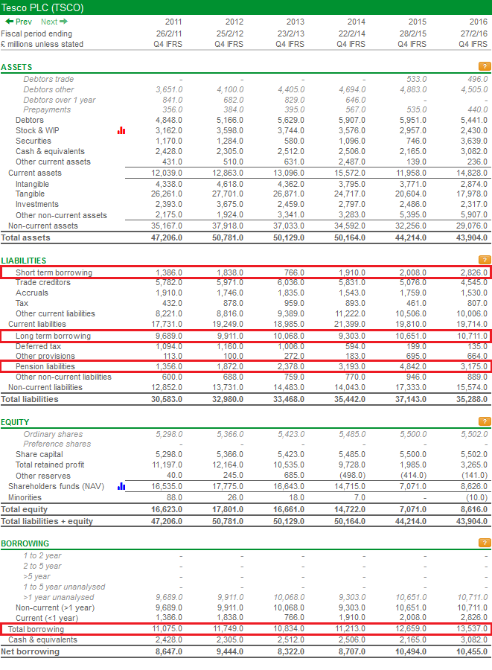The image size is (492, 670).
Task: Select the Short term borrowing label
Action: point(54,272)
